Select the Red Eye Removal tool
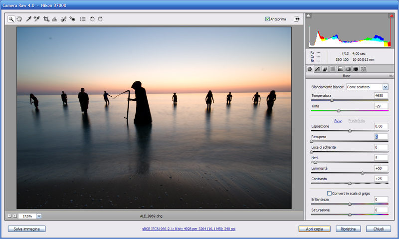Viewport: 399px width, 239px height. point(72,19)
